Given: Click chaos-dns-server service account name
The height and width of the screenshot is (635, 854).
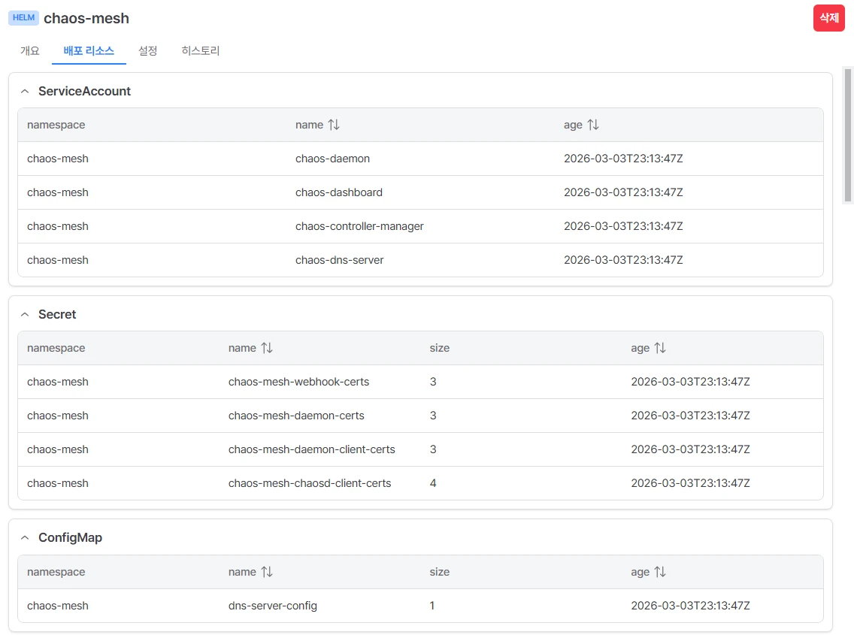Looking at the screenshot, I should tap(339, 260).
